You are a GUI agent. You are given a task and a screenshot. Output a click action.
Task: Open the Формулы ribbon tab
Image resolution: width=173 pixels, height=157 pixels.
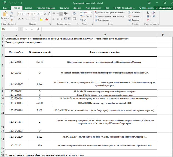click(x=64, y=8)
